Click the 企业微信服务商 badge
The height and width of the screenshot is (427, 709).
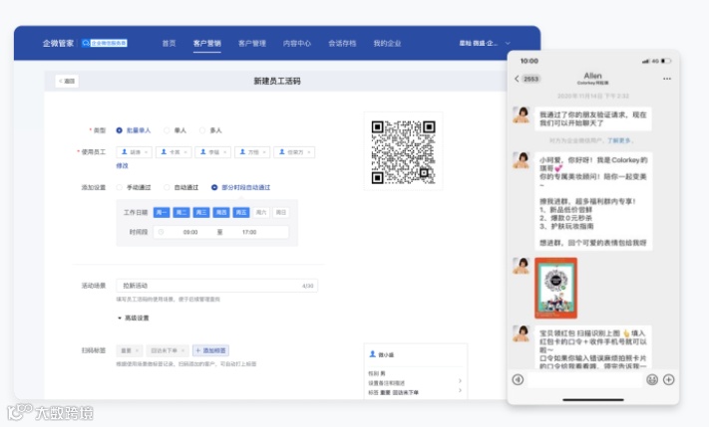(105, 44)
